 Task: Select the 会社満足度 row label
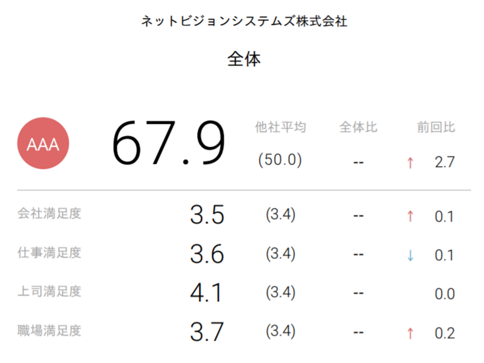tap(49, 214)
